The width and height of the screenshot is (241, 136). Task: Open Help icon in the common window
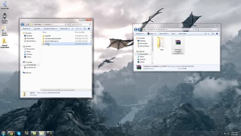pyautogui.click(x=89, y=29)
